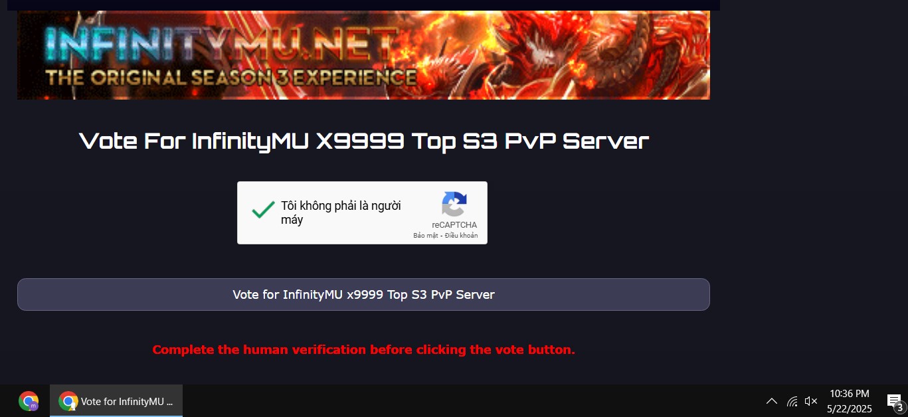The image size is (908, 417).
Task: Click Vote for InfinityMU x9999 button
Action: point(363,294)
